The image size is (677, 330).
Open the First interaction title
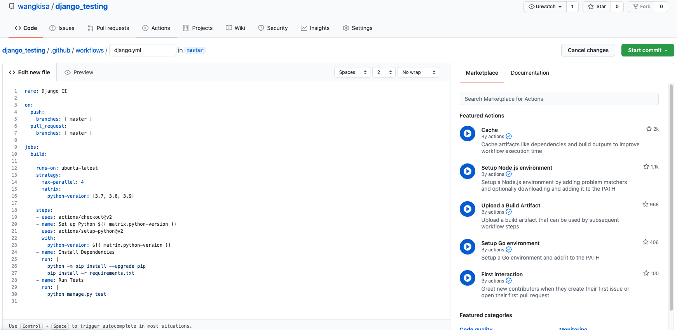pyautogui.click(x=502, y=274)
